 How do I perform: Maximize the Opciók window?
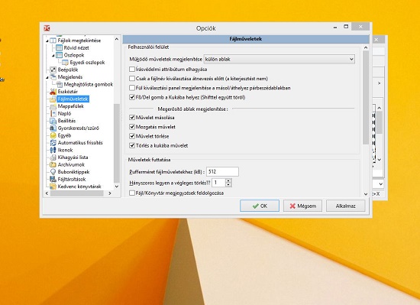point(346,27)
